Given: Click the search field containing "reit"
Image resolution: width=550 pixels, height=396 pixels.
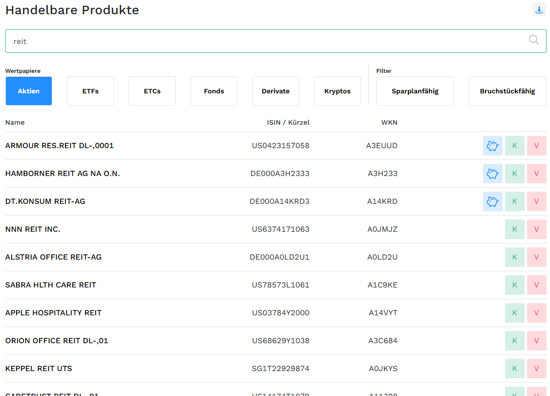Looking at the screenshot, I should click(x=264, y=41).
